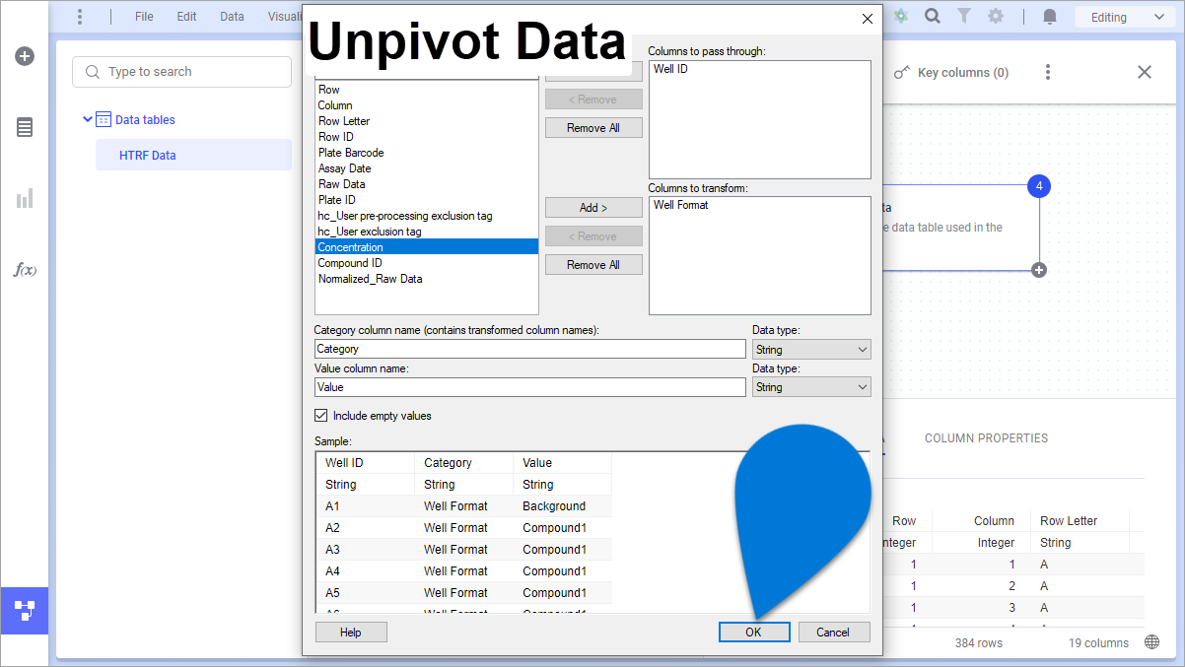Click the plus icon in left sidebar

(x=25, y=56)
